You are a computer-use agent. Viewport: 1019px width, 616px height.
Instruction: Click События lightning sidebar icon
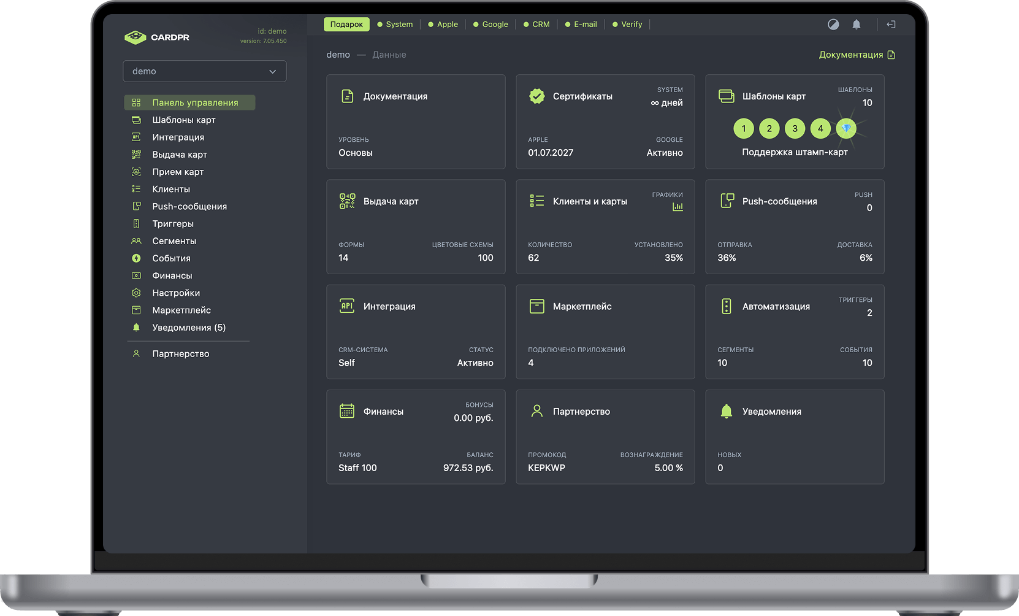tap(136, 258)
